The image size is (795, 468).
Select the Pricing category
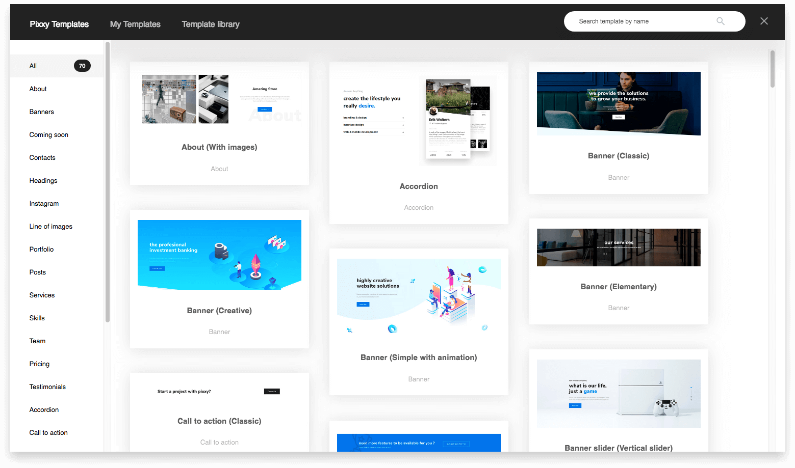(39, 364)
